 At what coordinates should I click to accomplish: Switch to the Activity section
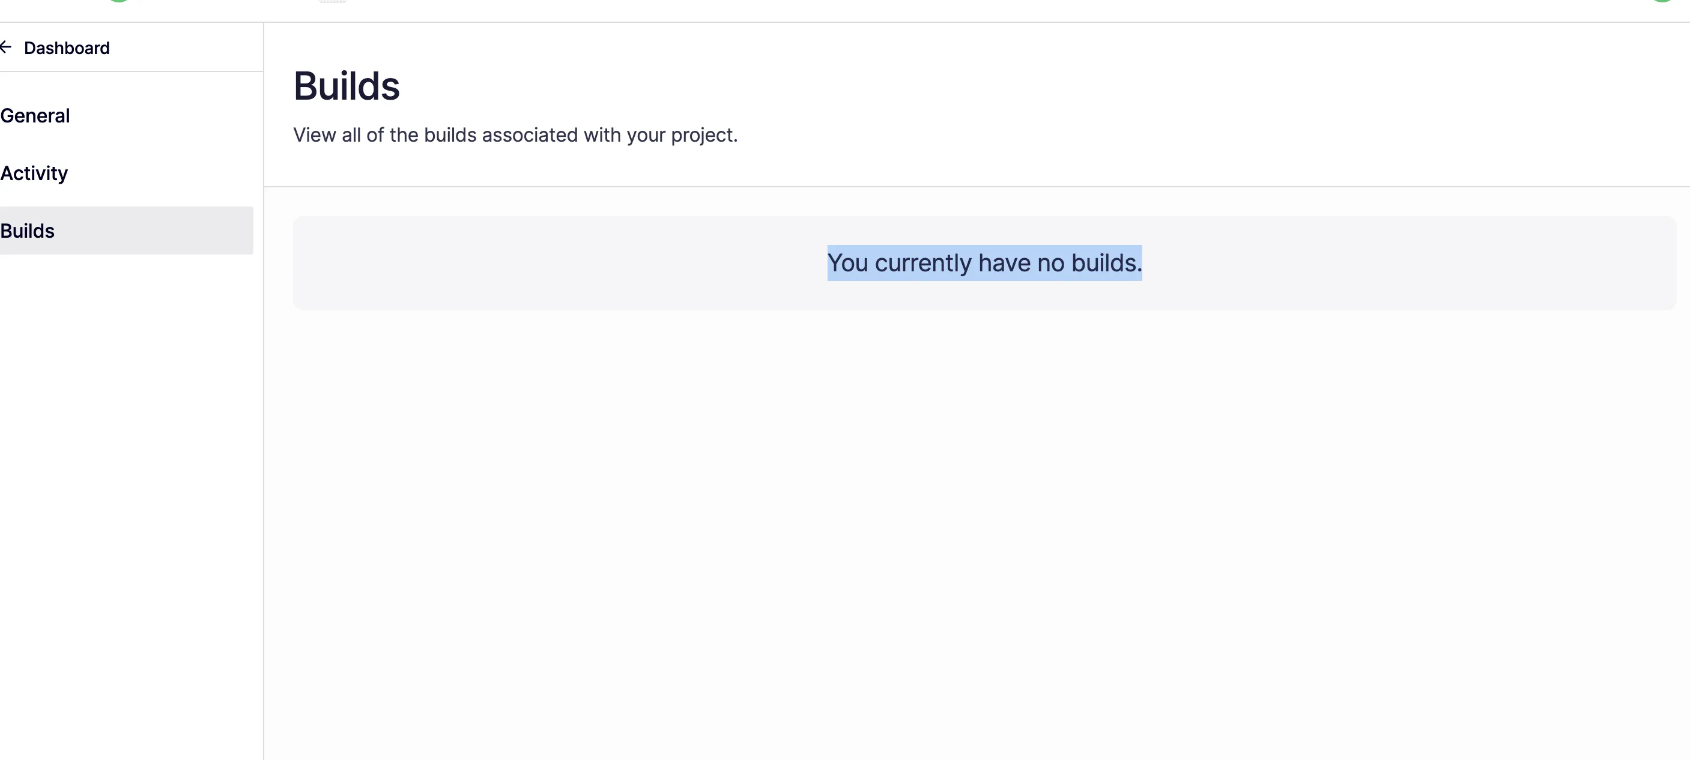tap(34, 173)
